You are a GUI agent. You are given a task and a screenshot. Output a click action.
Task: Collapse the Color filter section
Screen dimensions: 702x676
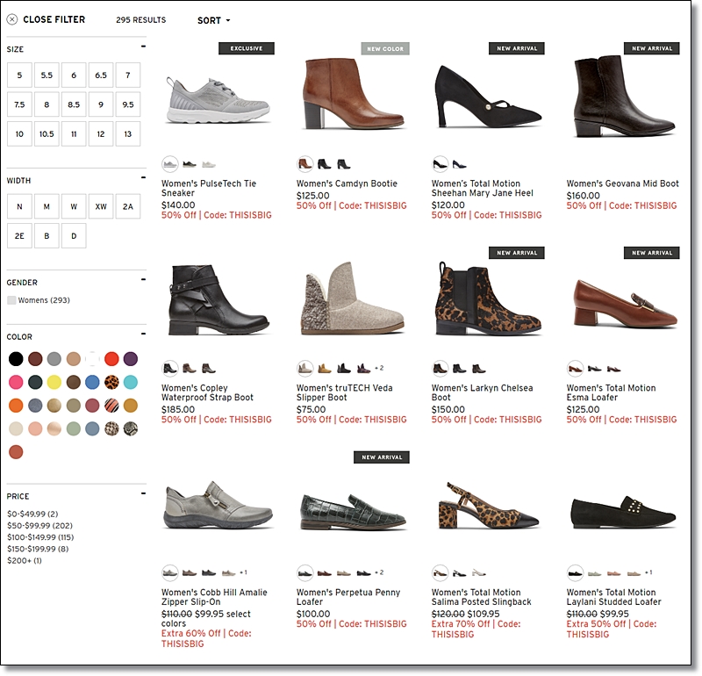pos(143,334)
